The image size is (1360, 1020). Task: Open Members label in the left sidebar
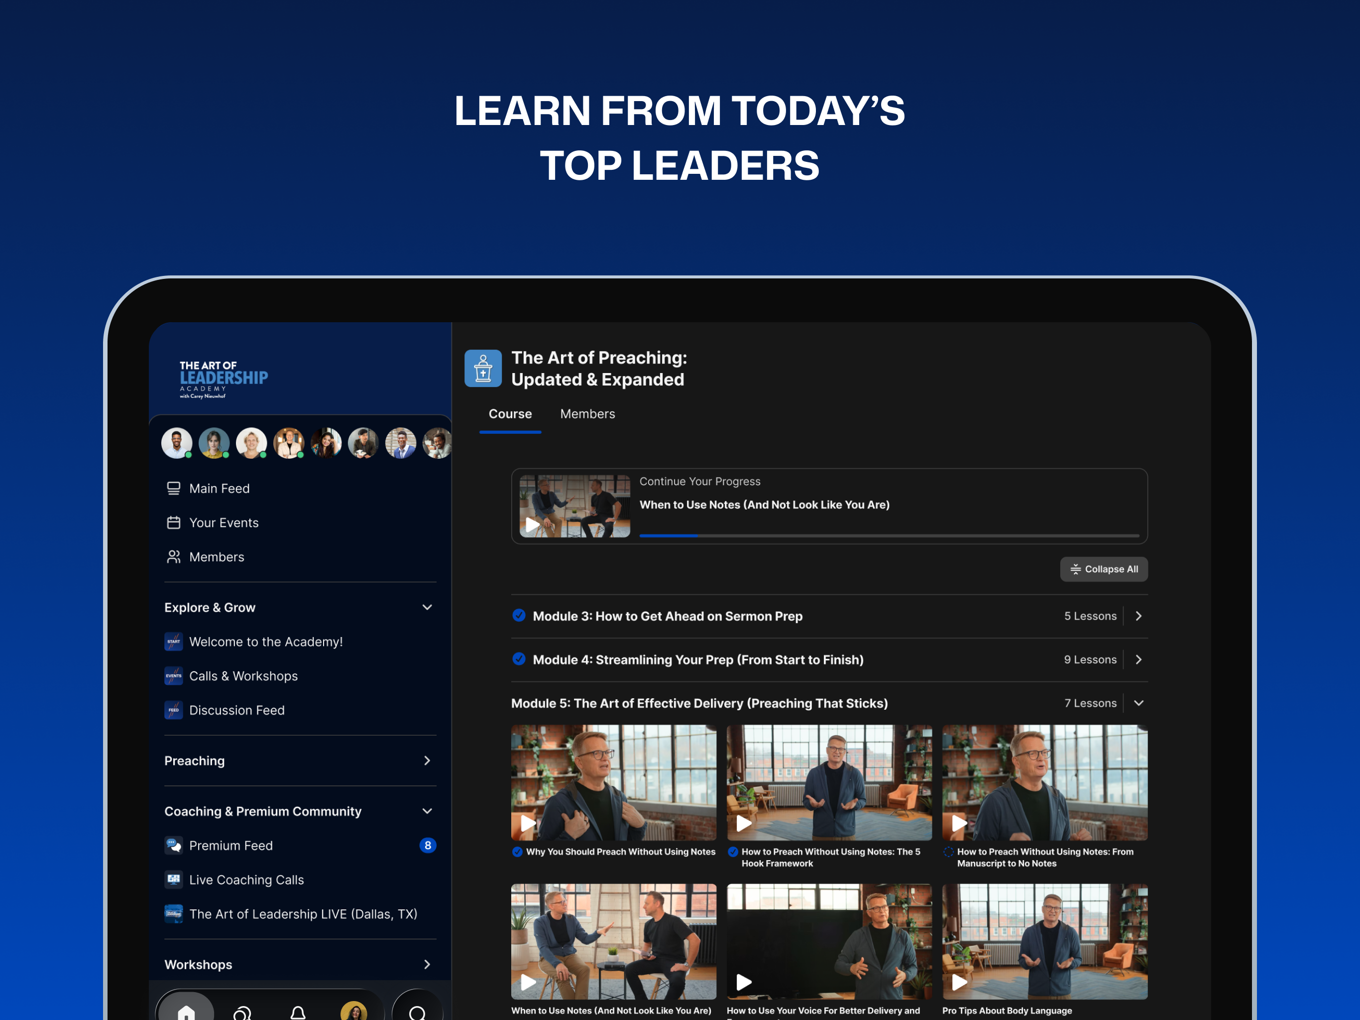click(x=217, y=557)
